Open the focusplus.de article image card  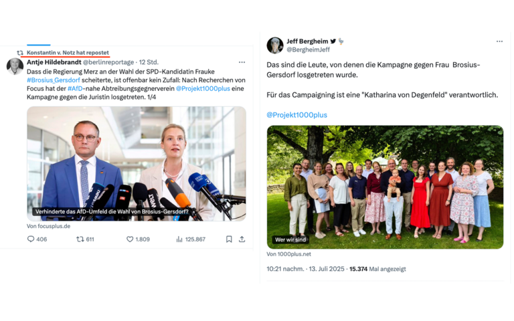(137, 163)
